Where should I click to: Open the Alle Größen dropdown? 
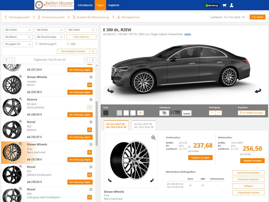click(18, 30)
